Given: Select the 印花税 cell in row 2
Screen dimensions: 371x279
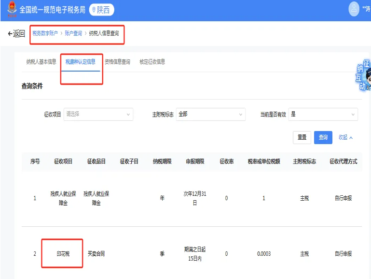Looking at the screenshot, I should (x=63, y=253).
